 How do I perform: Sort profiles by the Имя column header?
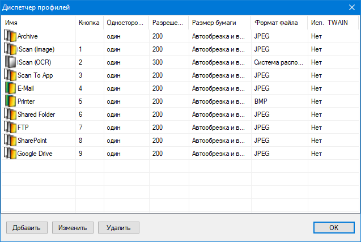tap(39, 23)
